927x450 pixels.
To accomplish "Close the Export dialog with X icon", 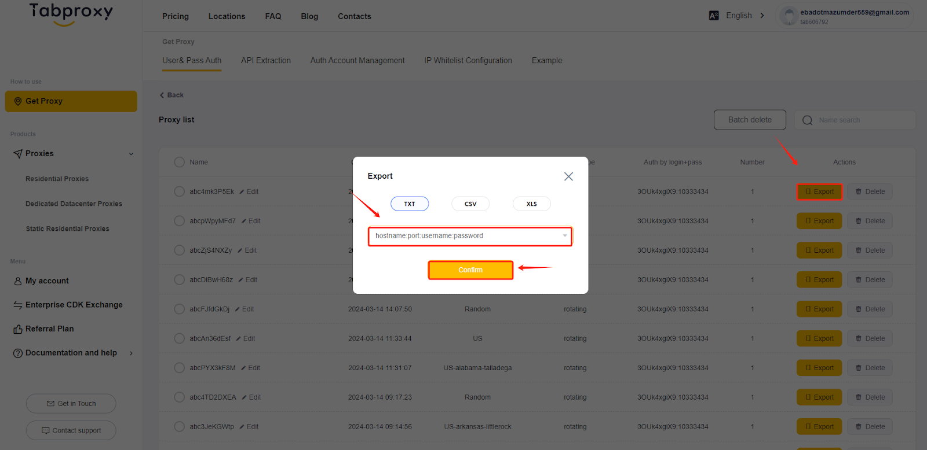I will tap(568, 176).
